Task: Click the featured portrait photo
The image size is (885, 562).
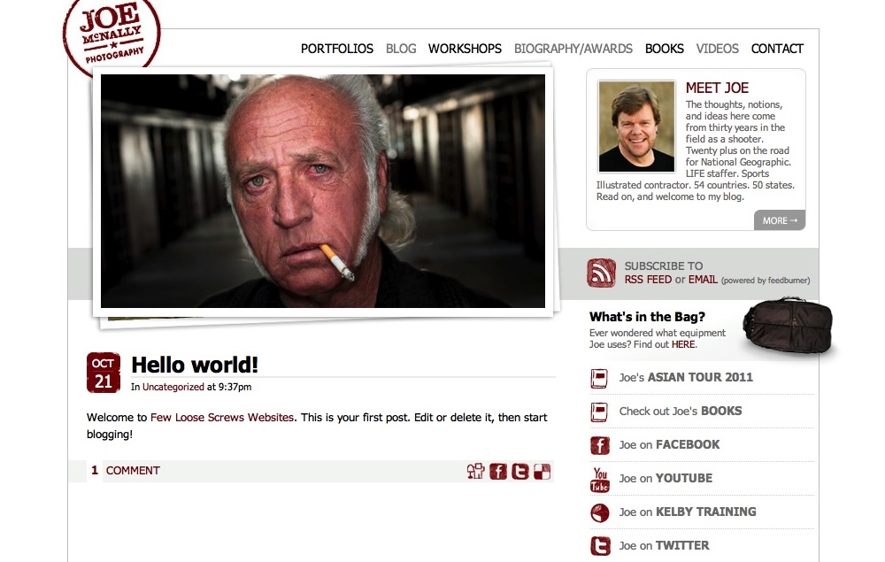Action: (x=323, y=191)
